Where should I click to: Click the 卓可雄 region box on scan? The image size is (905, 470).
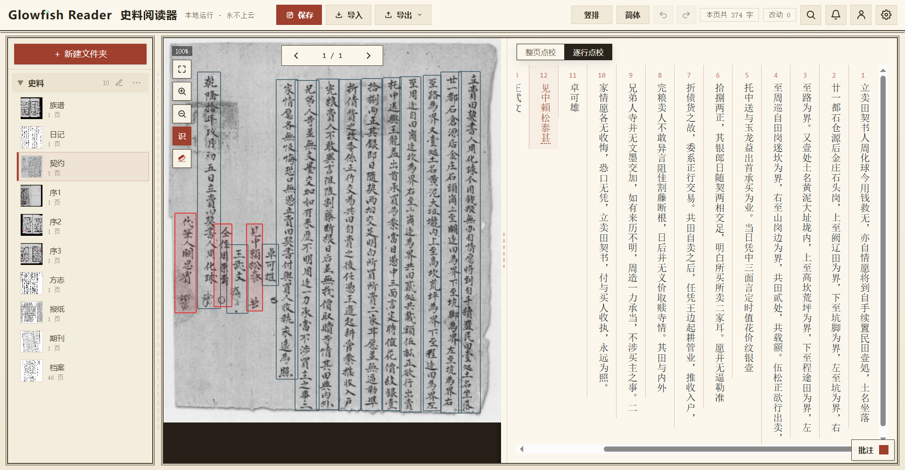270,264
